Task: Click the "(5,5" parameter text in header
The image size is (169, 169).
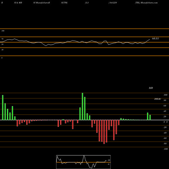Action: [x=87, y=3]
